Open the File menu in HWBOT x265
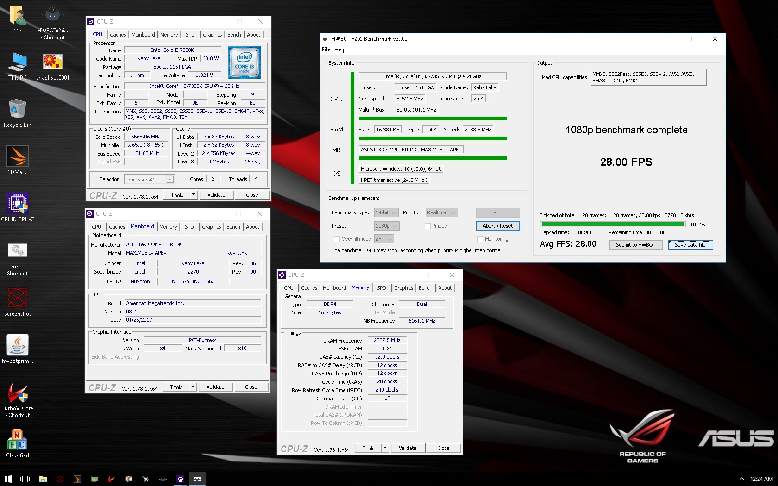778x486 pixels. pos(326,50)
